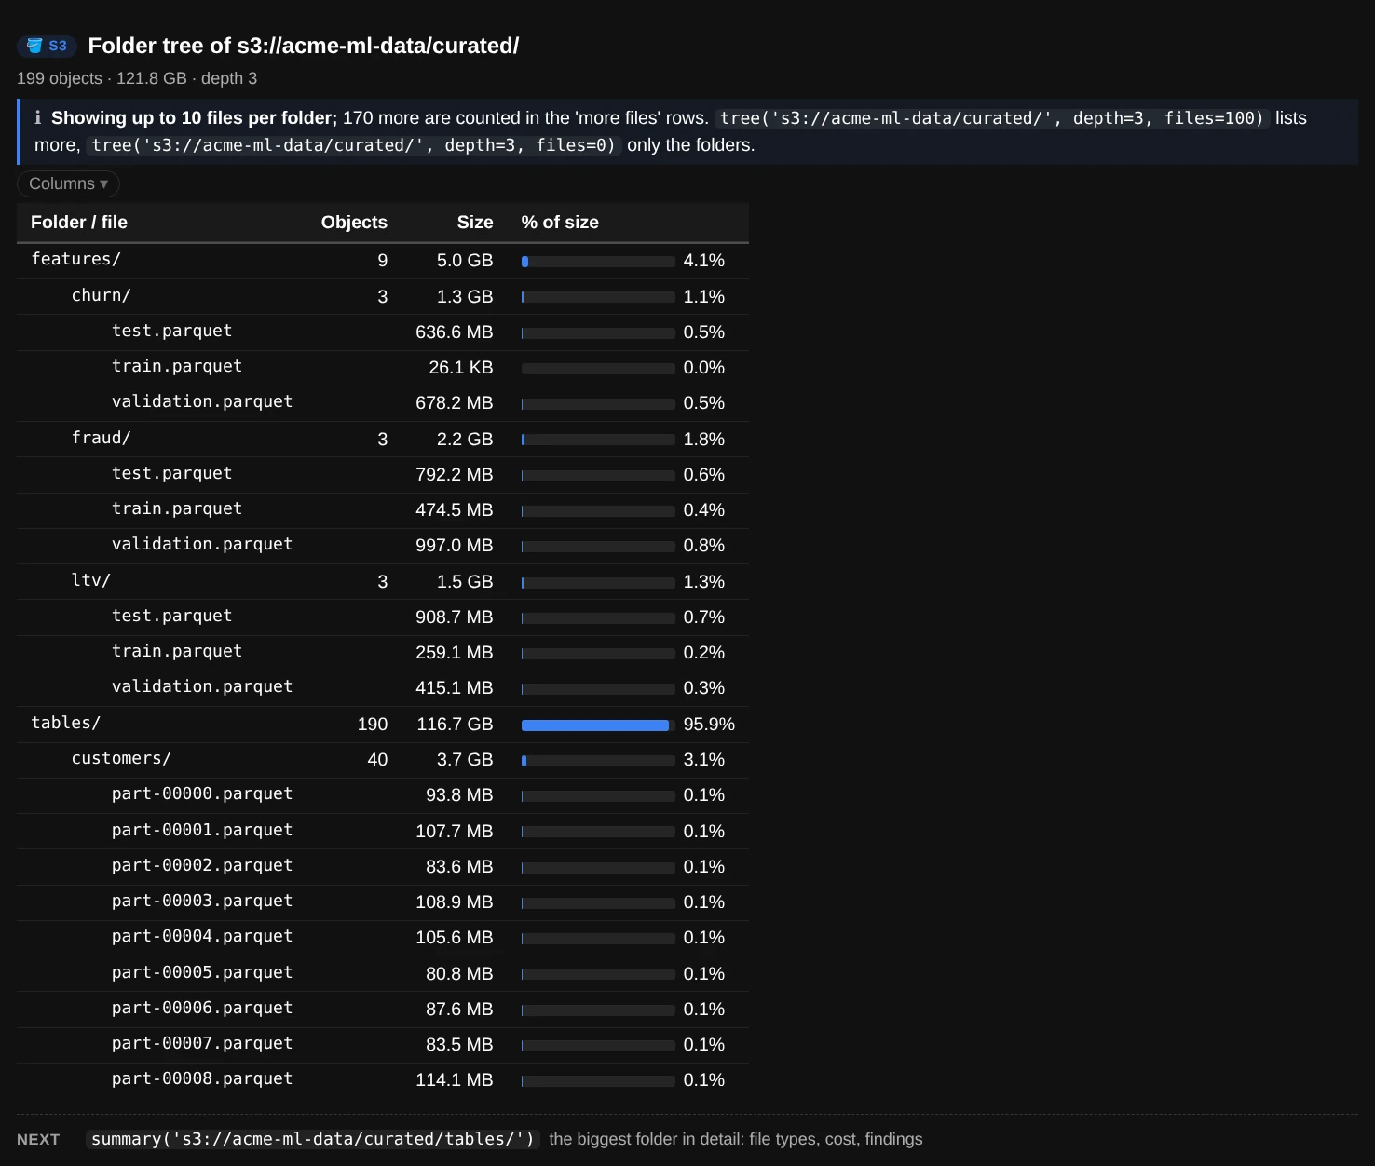The image size is (1375, 1166).
Task: Collapse the features/ folder row
Action: click(x=383, y=261)
